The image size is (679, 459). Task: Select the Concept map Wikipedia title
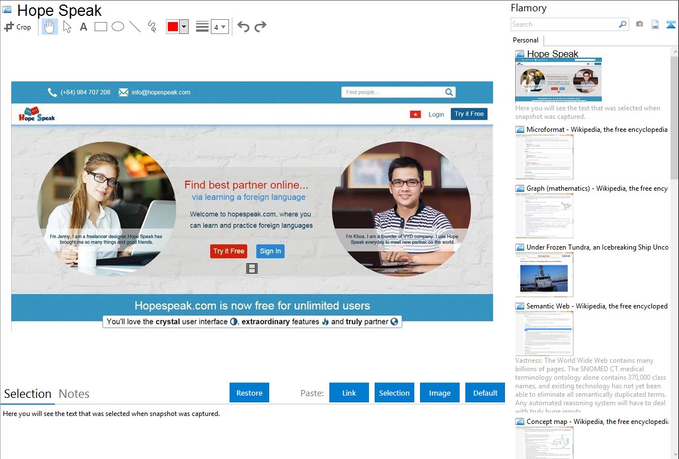pyautogui.click(x=597, y=421)
